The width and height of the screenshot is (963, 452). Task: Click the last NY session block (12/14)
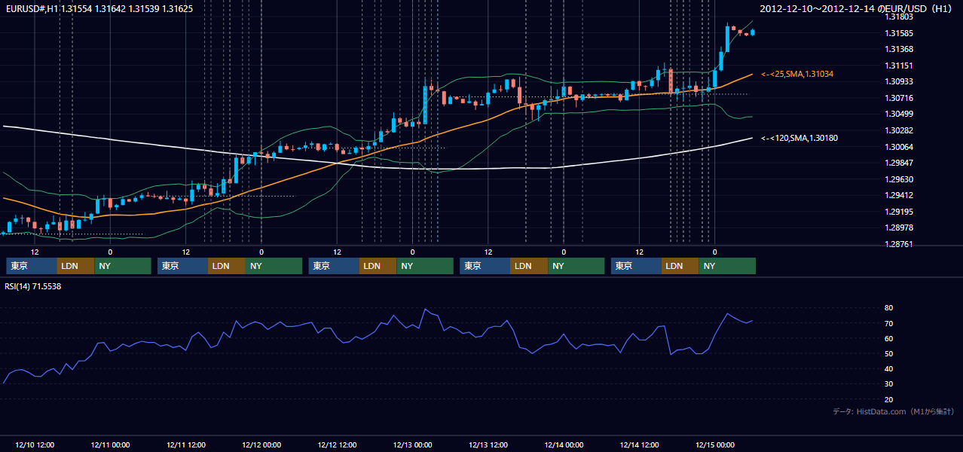point(727,266)
